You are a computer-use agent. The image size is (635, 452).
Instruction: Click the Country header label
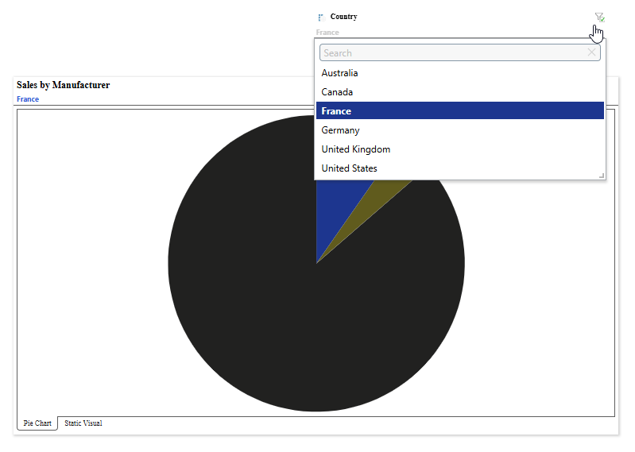[x=344, y=17]
